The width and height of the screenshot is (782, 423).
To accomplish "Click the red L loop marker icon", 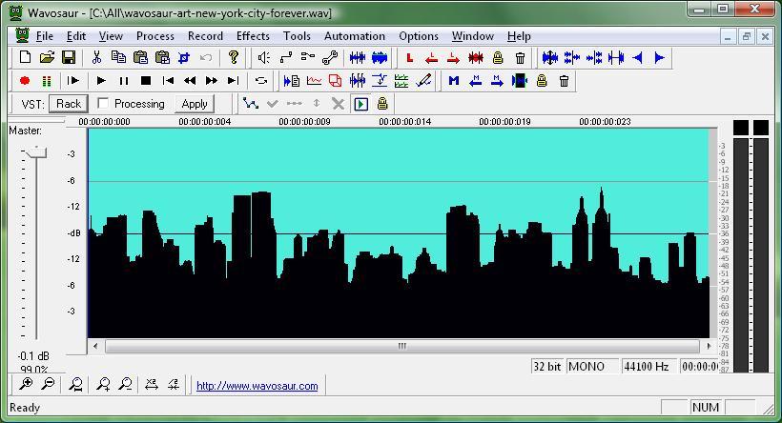I will (x=410, y=58).
